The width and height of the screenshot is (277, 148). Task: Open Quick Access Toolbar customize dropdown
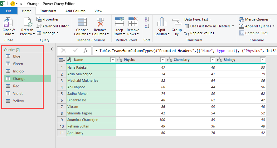point(21,4)
